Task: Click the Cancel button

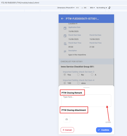Action: click(x=67, y=130)
